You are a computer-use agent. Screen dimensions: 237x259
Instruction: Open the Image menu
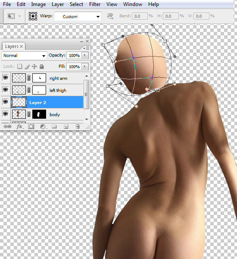38,4
